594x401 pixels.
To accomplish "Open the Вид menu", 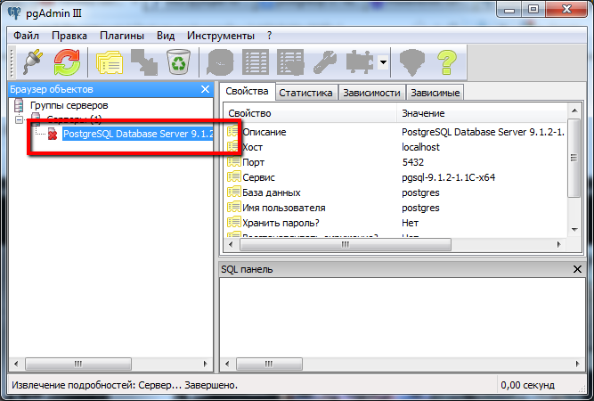I will pos(166,36).
